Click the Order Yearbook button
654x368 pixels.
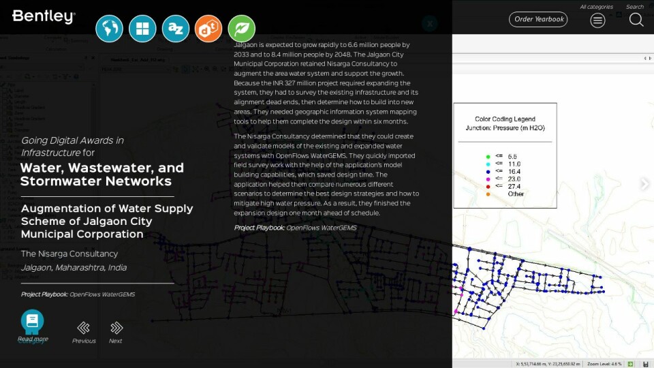[538, 19]
